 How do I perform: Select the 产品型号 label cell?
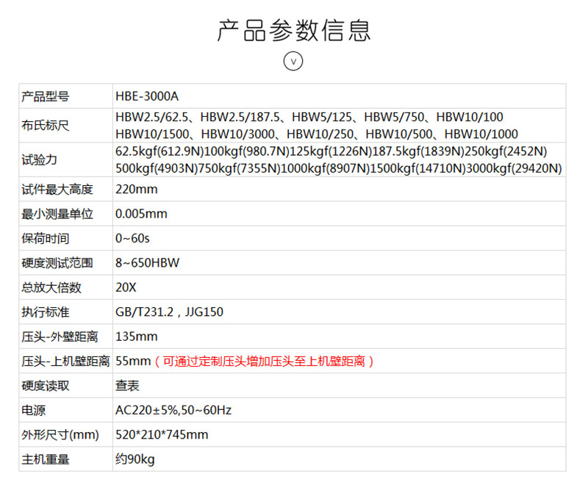pos(46,96)
